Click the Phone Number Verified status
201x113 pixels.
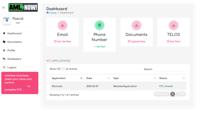point(99,46)
